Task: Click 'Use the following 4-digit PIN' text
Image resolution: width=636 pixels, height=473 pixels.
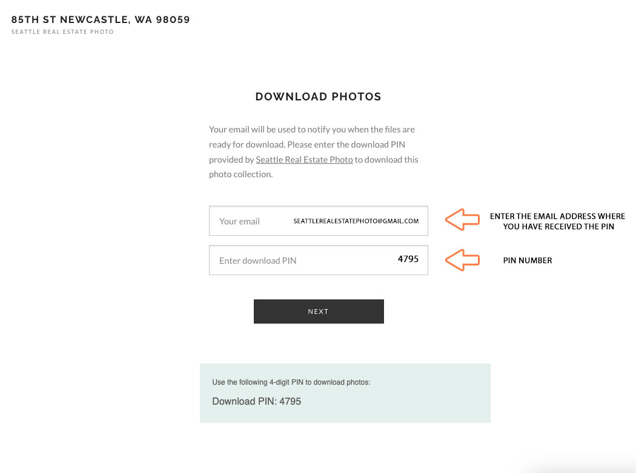Action: pyautogui.click(x=291, y=382)
